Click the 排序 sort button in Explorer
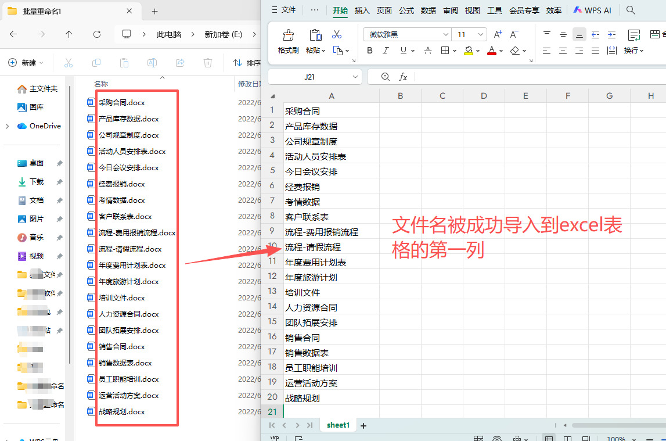This screenshot has height=441, width=666. pyautogui.click(x=247, y=63)
